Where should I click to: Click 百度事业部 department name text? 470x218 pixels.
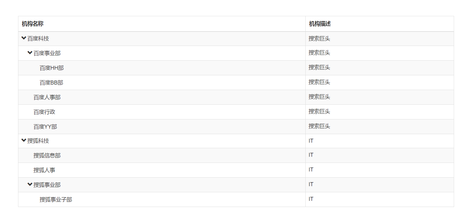(47, 53)
